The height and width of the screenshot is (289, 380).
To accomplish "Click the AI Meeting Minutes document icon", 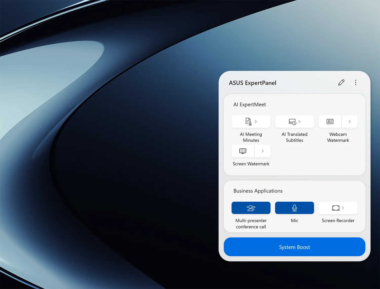I will 248,121.
